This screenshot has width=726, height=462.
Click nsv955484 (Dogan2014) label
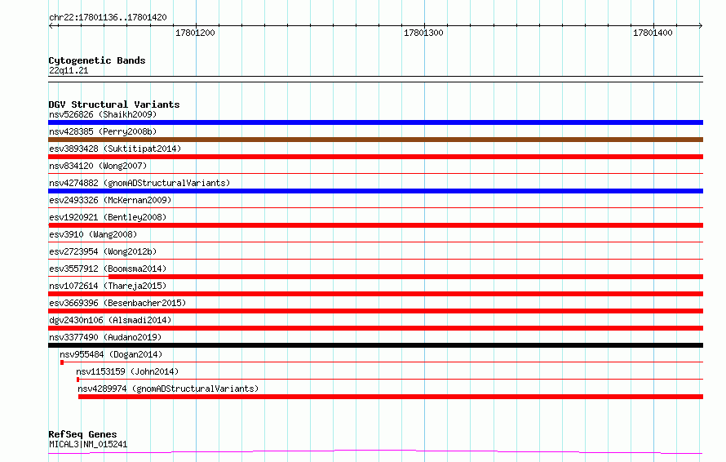111,354
